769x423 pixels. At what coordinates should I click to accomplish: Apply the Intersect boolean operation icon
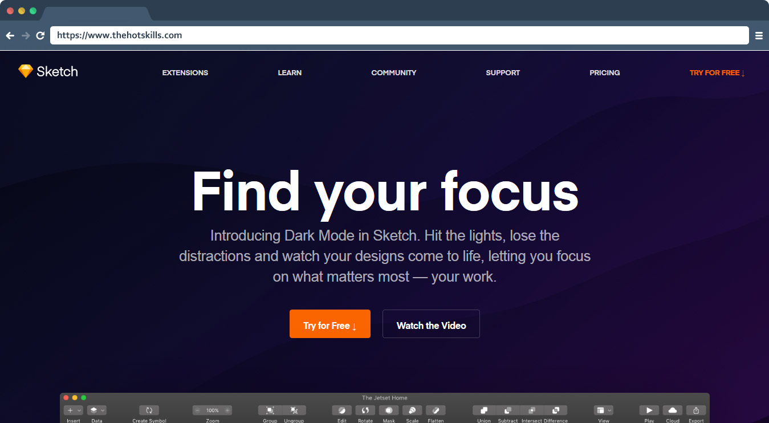[532, 410]
